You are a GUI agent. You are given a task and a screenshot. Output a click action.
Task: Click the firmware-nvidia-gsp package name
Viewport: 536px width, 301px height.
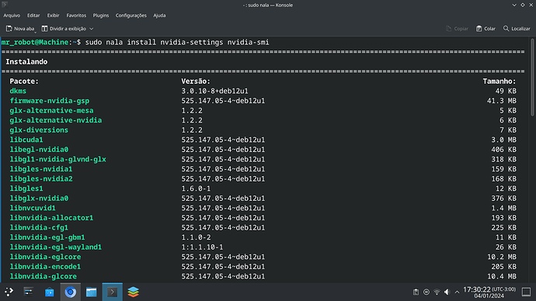coord(50,101)
